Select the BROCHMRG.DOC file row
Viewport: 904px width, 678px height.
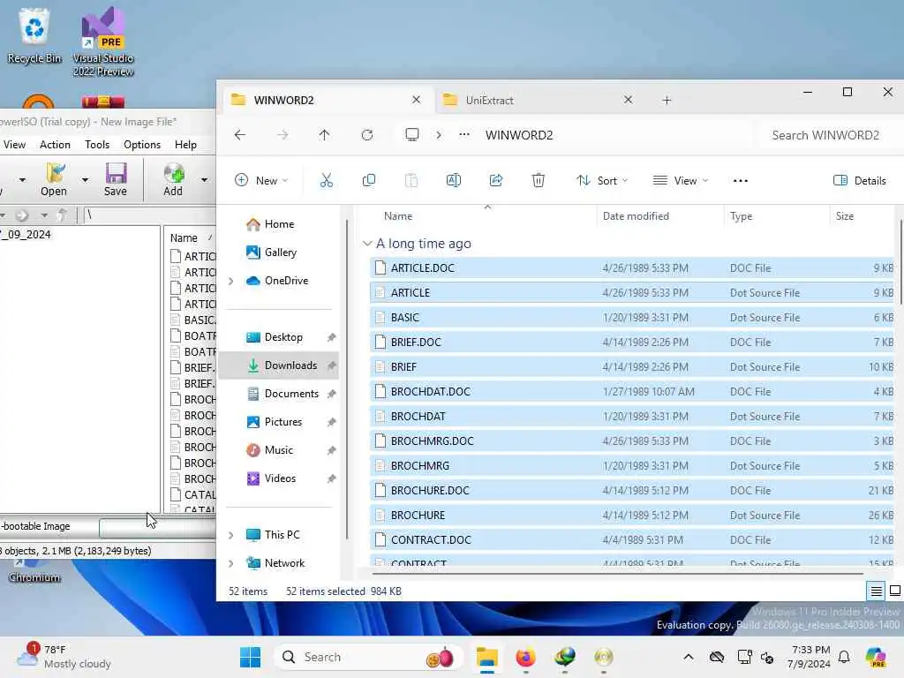632,441
